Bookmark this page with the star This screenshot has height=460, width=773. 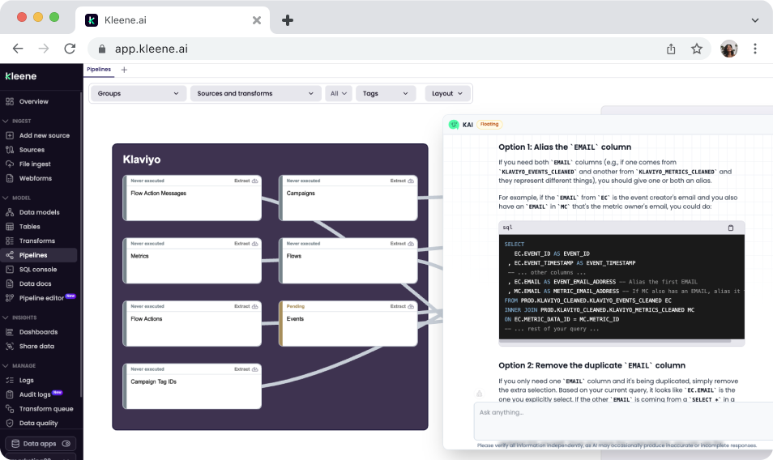coord(696,49)
